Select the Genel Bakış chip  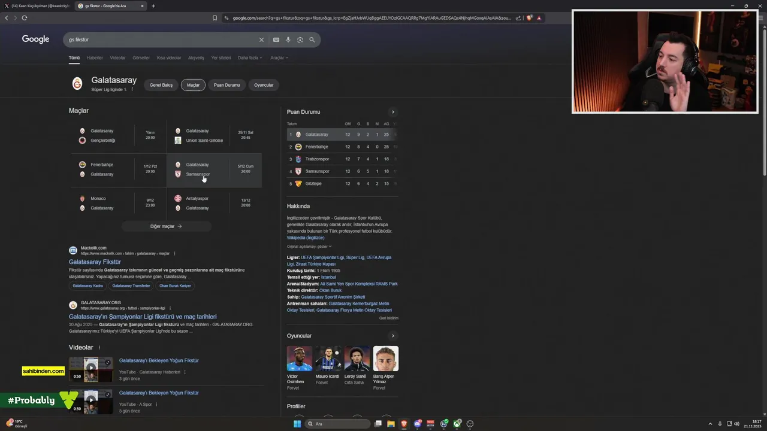click(x=161, y=85)
